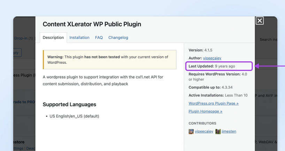Image resolution: width=285 pixels, height=151 pixels.
Task: Open contributor jimesten profile link
Action: point(229,131)
